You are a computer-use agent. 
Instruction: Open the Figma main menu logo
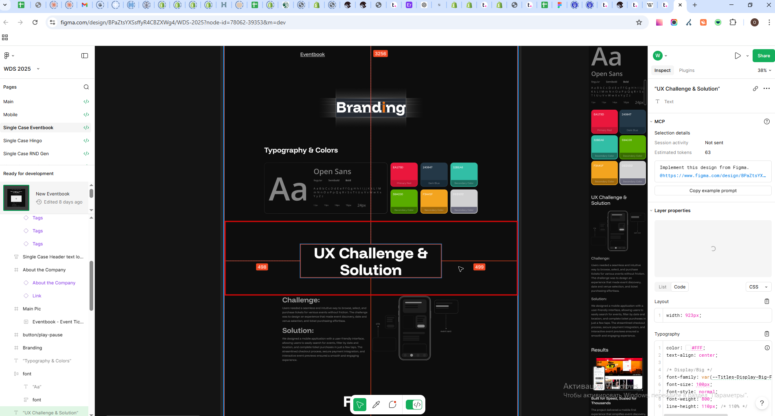click(x=7, y=56)
